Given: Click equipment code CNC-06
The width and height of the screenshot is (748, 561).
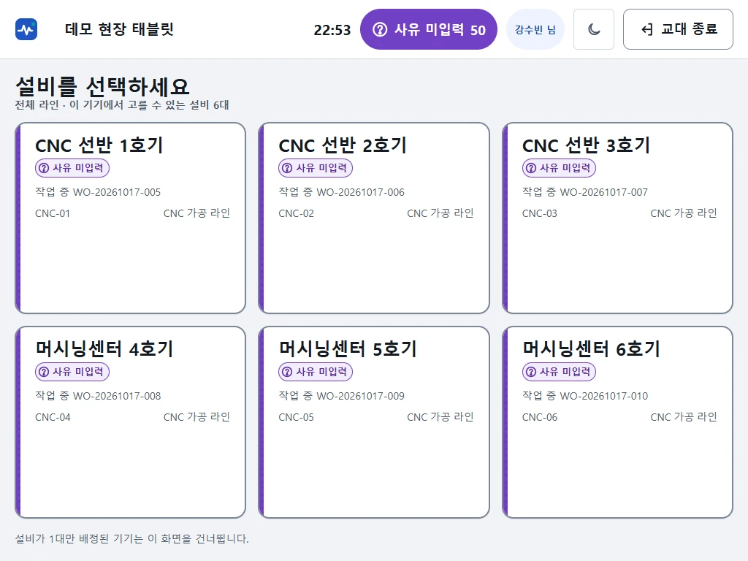Looking at the screenshot, I should 540,417.
